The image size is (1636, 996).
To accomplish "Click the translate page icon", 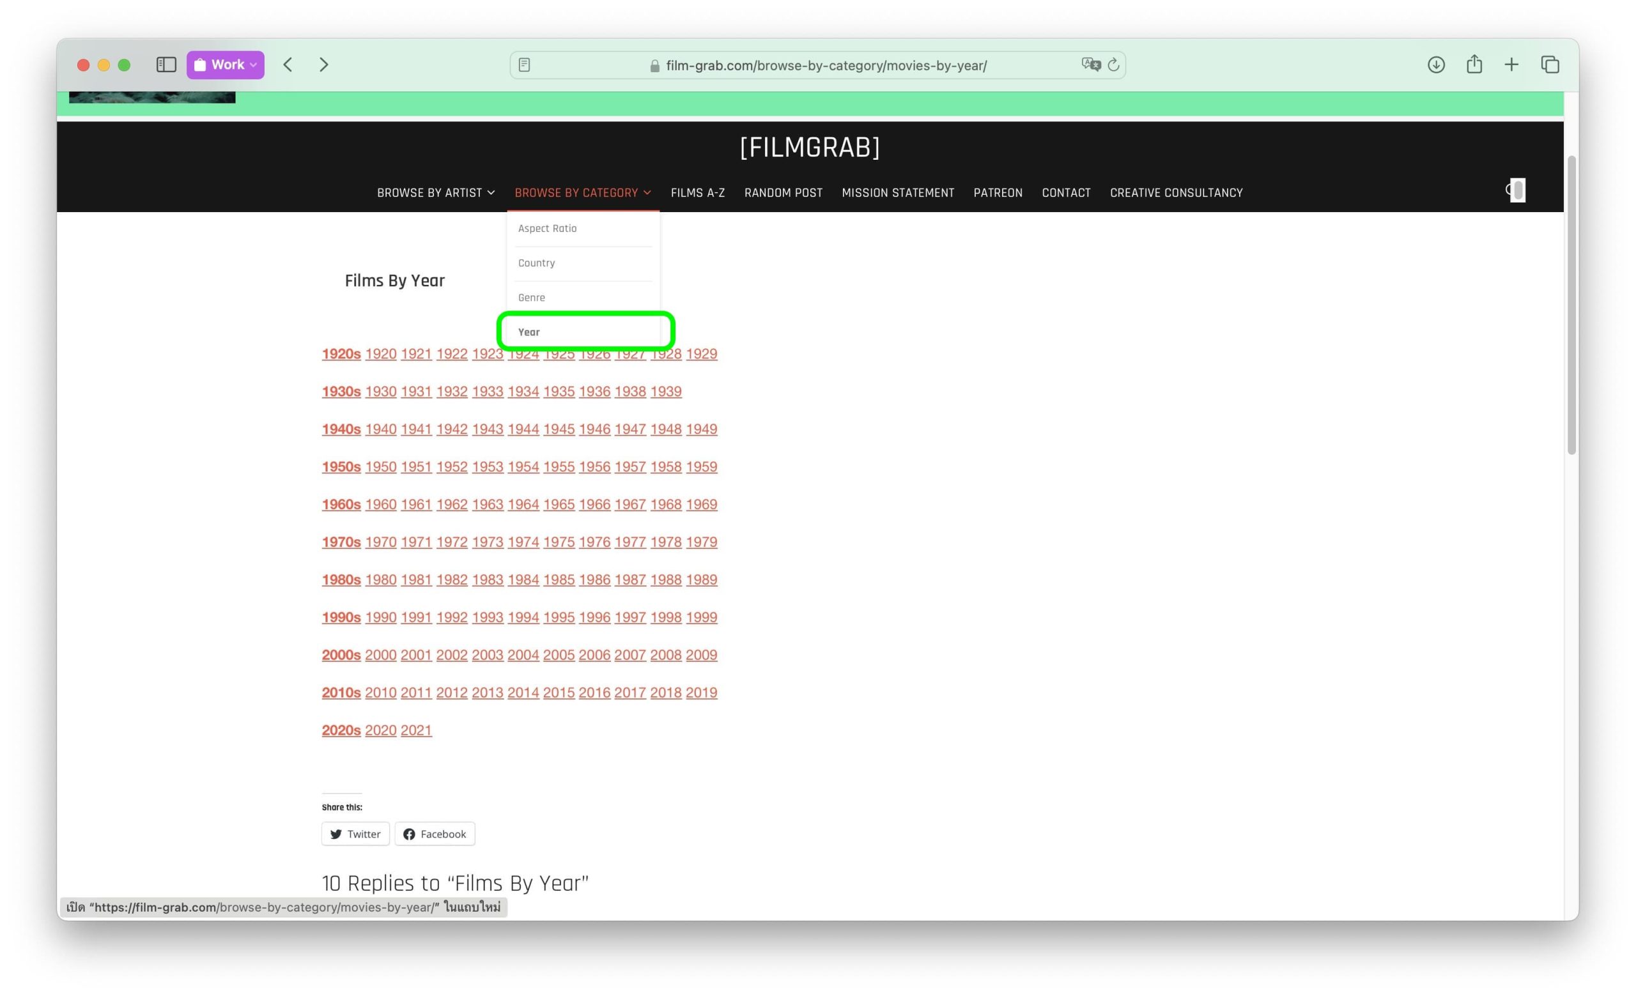I will coord(1090,65).
